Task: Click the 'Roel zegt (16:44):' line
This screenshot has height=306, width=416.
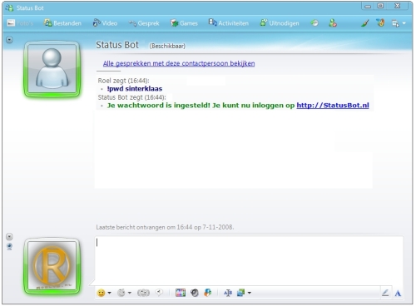Action: pyautogui.click(x=123, y=81)
